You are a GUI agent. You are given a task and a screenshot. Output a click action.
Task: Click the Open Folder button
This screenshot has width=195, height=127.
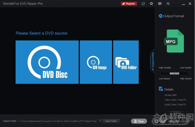[111, 121]
